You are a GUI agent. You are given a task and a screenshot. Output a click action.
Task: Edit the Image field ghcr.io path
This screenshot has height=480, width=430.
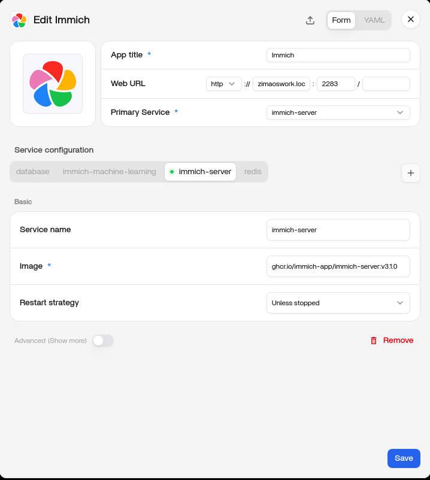[338, 266]
